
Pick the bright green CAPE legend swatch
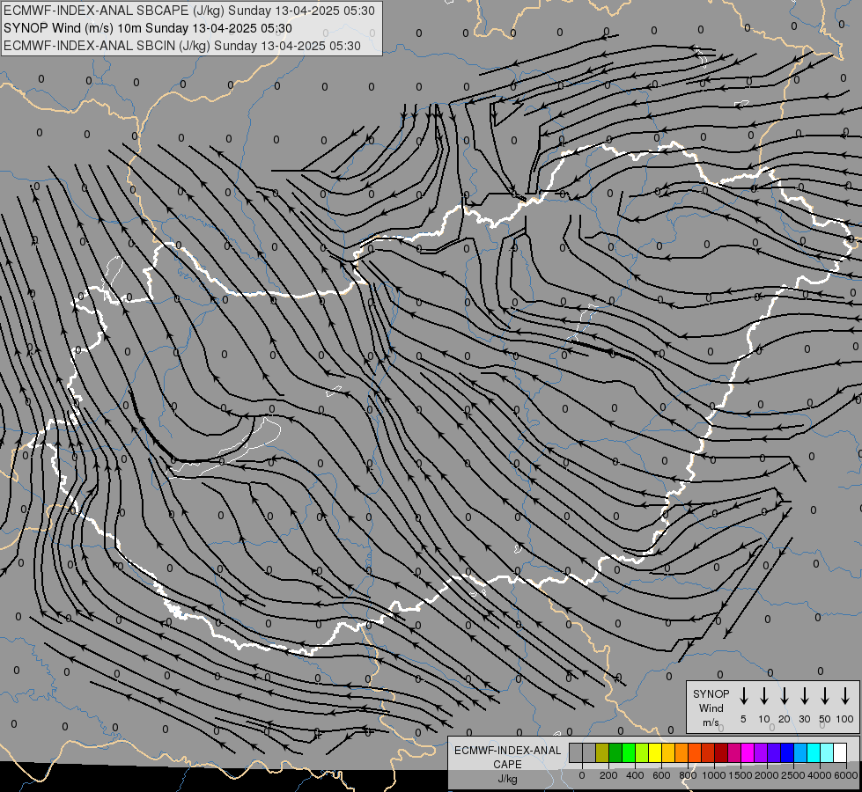pos(629,752)
